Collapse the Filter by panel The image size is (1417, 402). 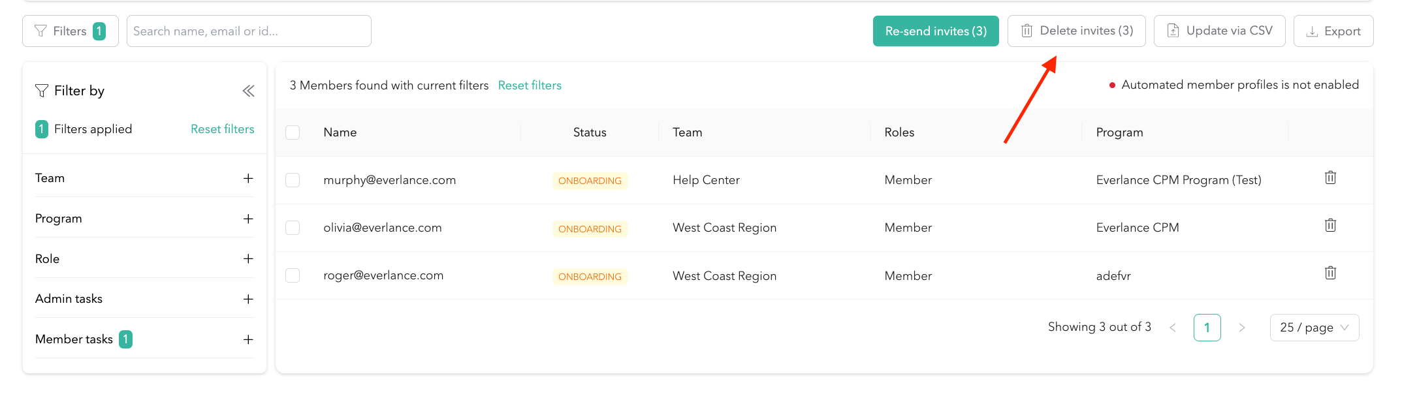tap(248, 91)
